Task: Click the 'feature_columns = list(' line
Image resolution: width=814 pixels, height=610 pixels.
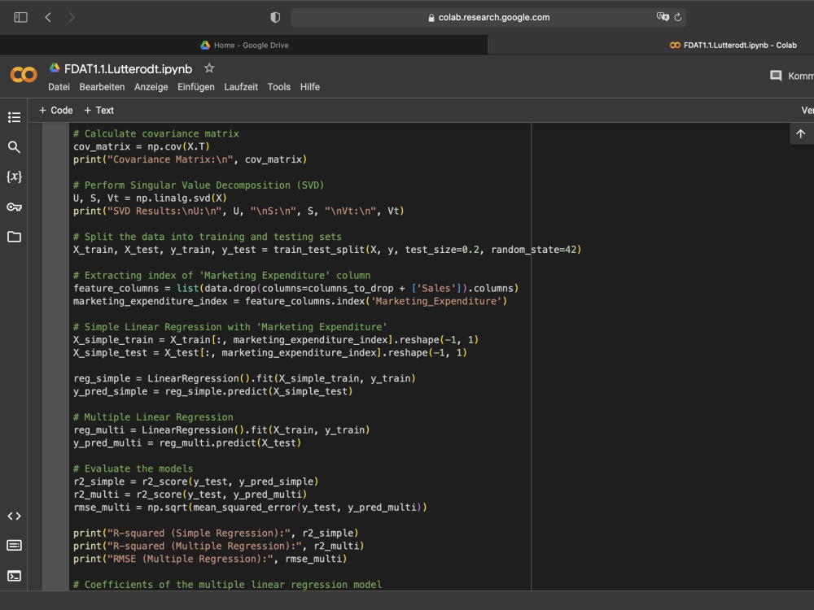Action: (296, 289)
